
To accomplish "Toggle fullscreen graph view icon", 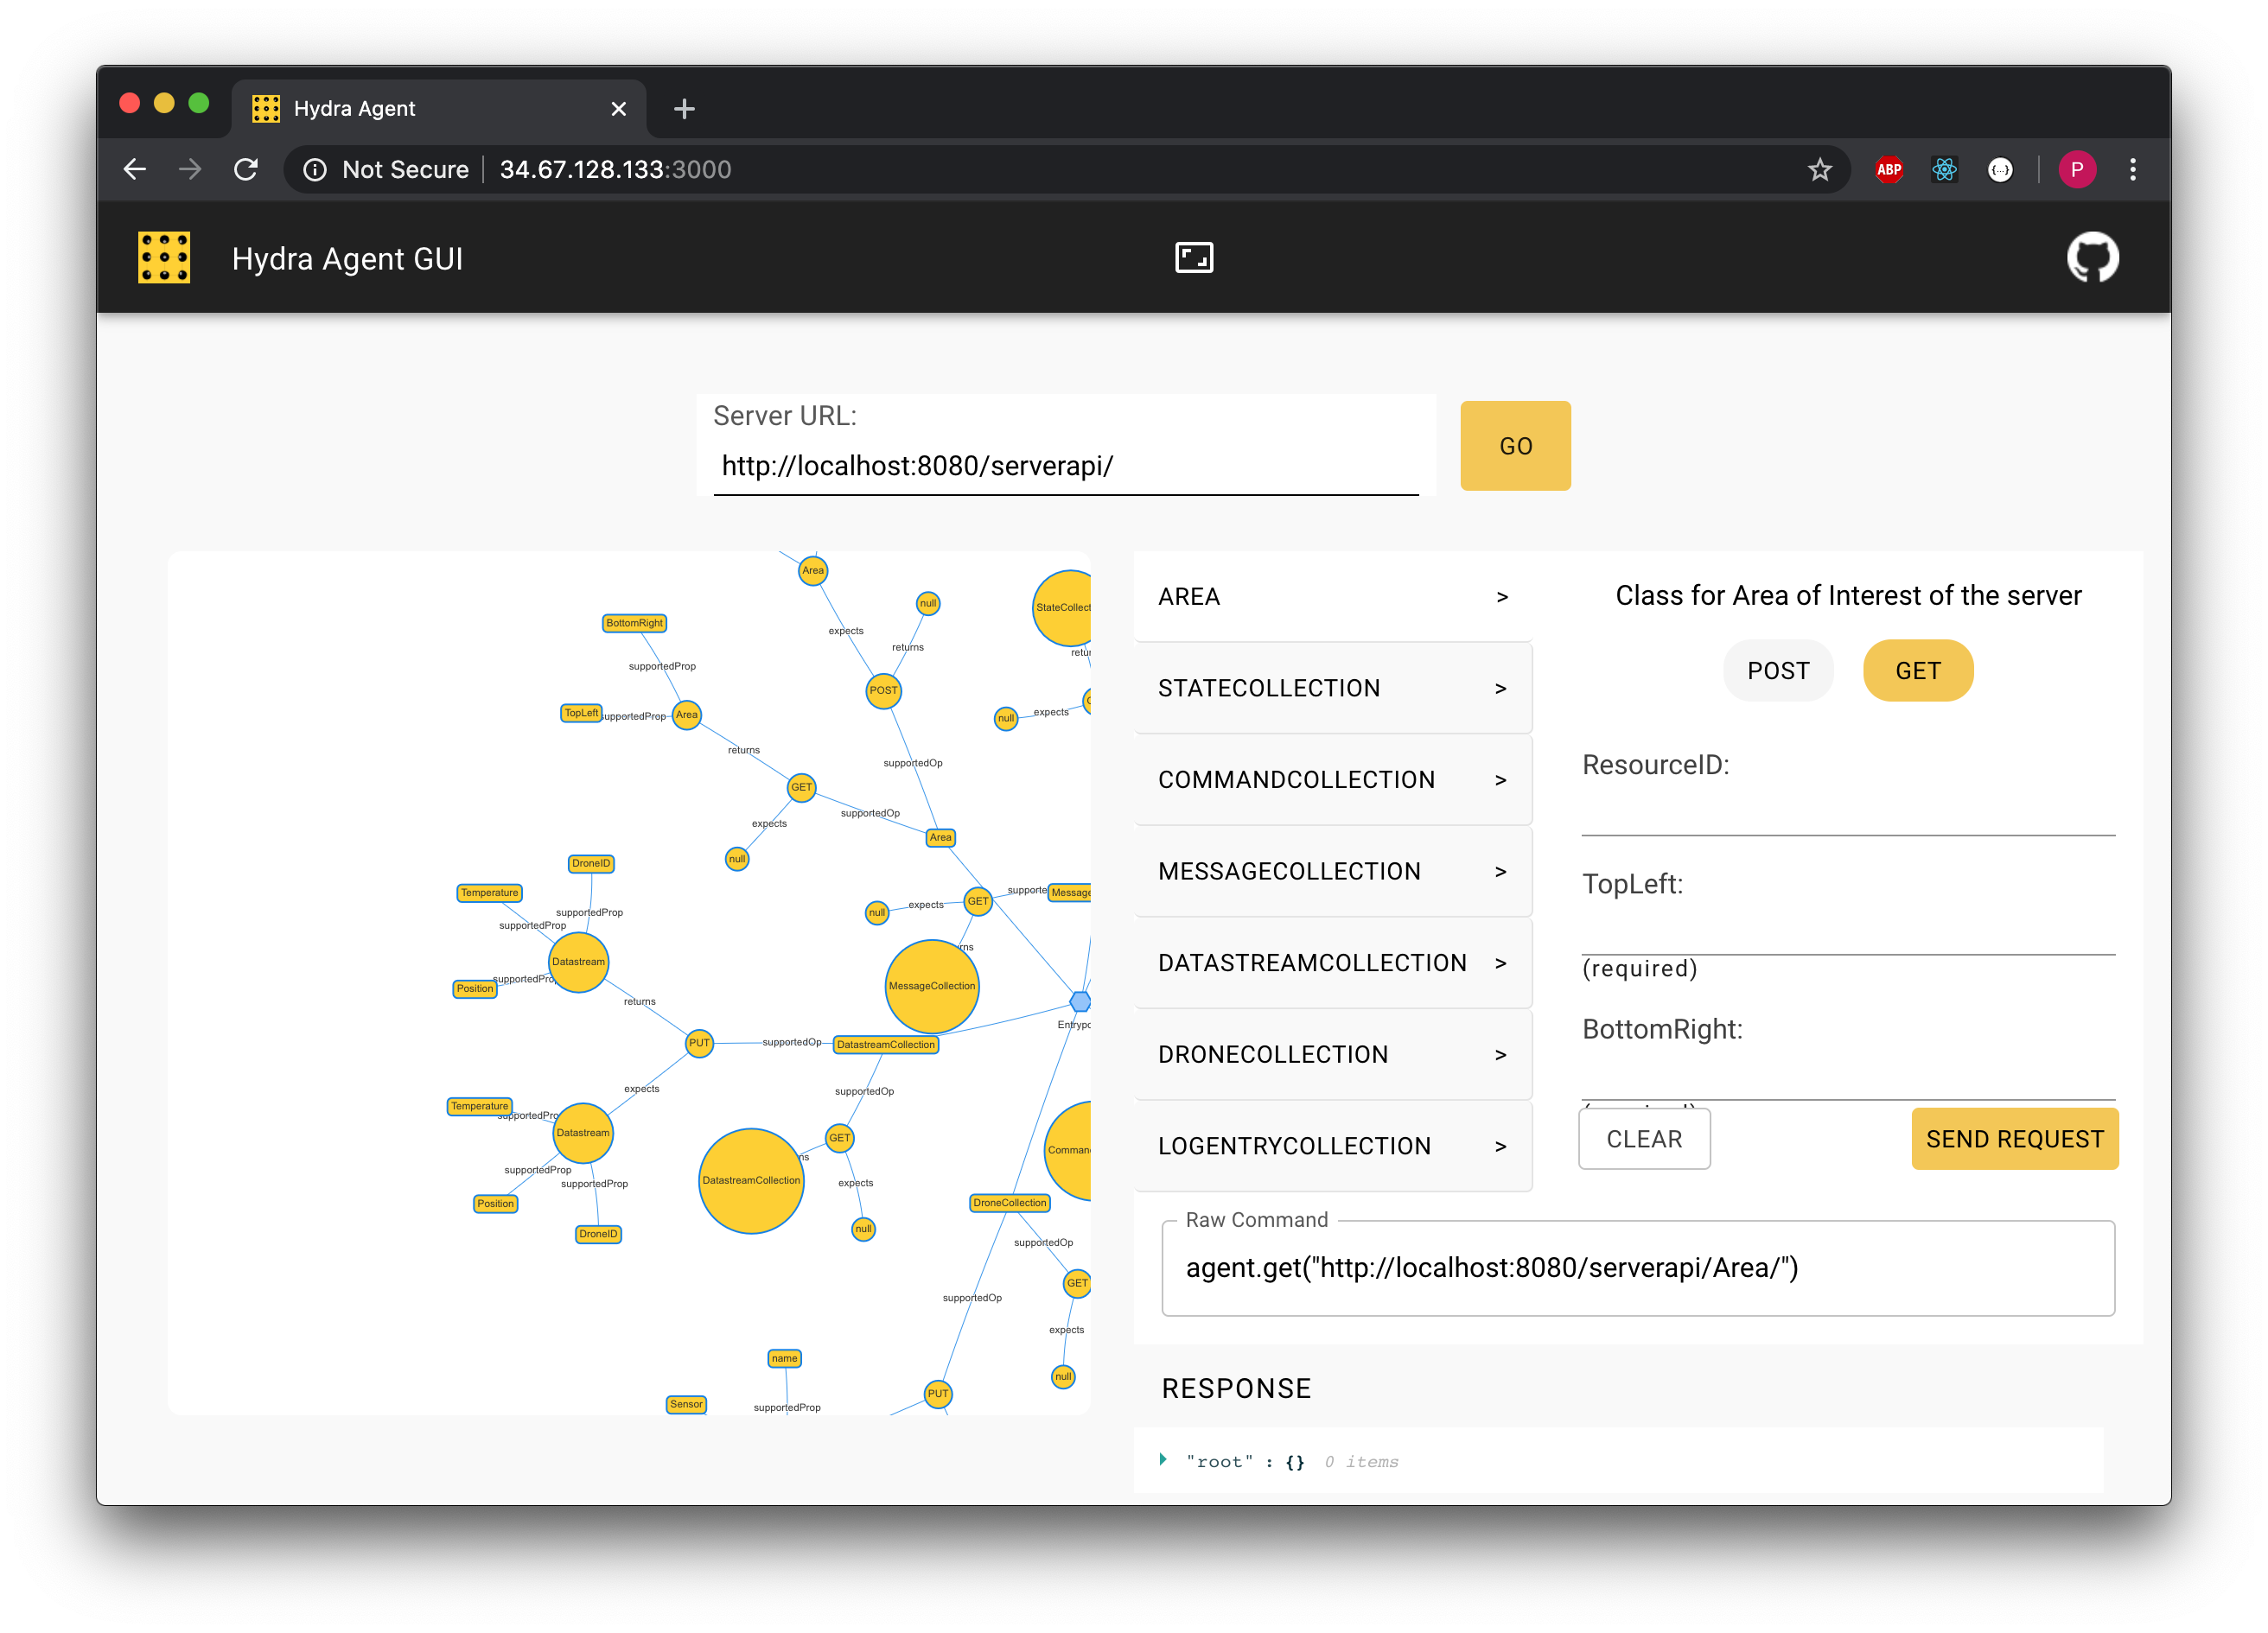I will click(1194, 257).
